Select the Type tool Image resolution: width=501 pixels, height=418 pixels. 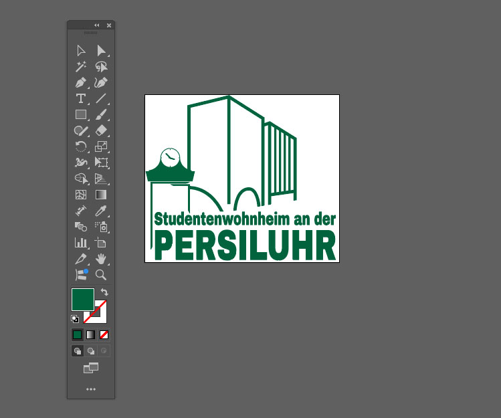[x=81, y=99]
